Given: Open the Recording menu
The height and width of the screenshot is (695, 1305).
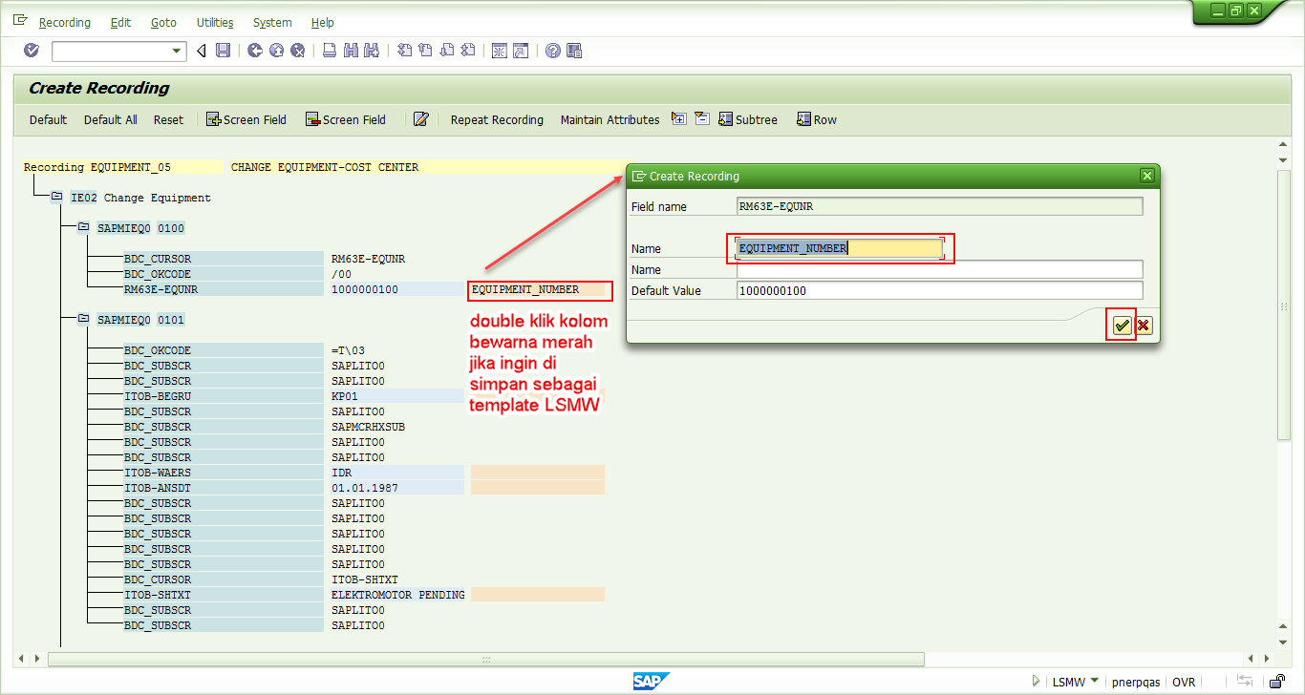Looking at the screenshot, I should [64, 22].
